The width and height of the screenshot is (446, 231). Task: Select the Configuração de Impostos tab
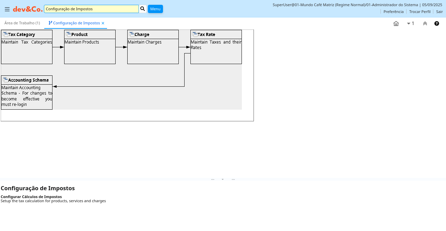(76, 23)
